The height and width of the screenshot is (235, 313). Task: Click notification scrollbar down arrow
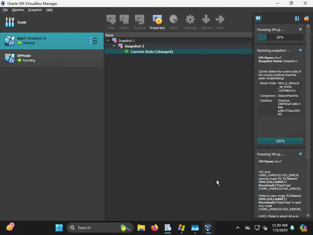point(308,215)
